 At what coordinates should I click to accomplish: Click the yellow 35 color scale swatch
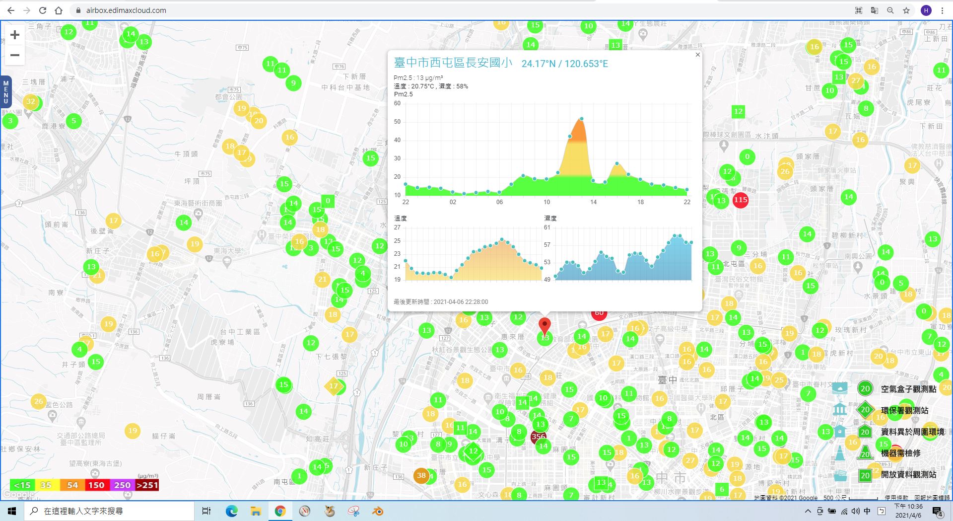[x=46, y=485]
